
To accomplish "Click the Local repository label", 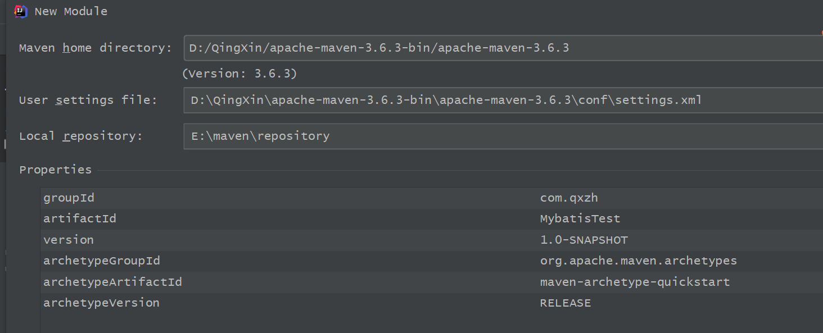I will point(81,136).
